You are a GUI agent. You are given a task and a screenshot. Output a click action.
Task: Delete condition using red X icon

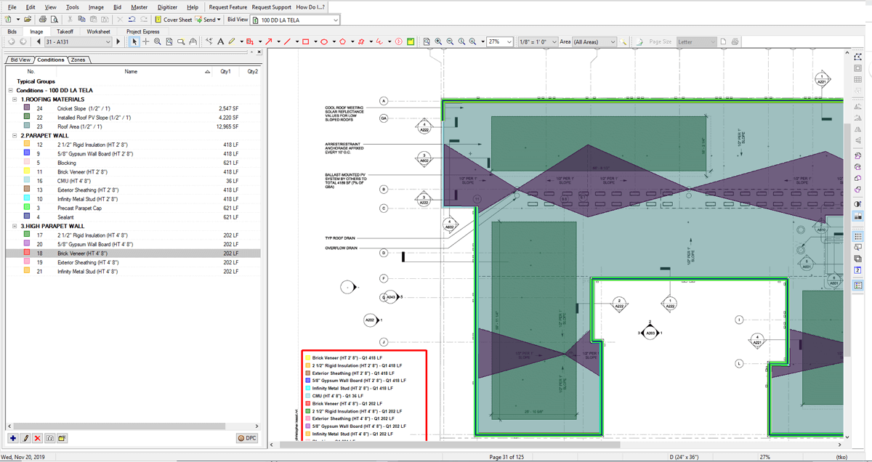click(x=38, y=438)
